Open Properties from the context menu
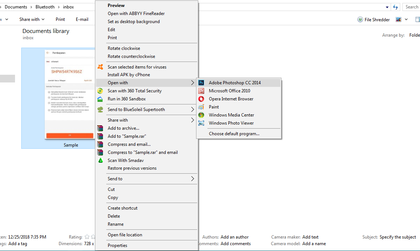This screenshot has height=251, width=420. pos(117,246)
